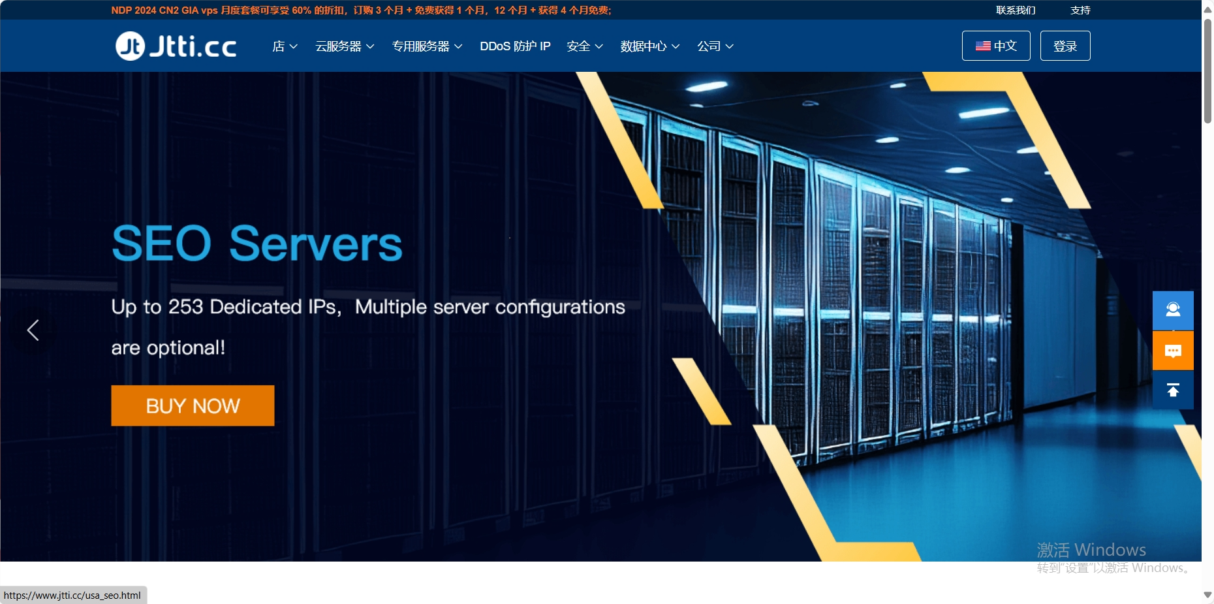This screenshot has width=1214, height=604.
Task: Open the 支持 support link
Action: coord(1080,10)
